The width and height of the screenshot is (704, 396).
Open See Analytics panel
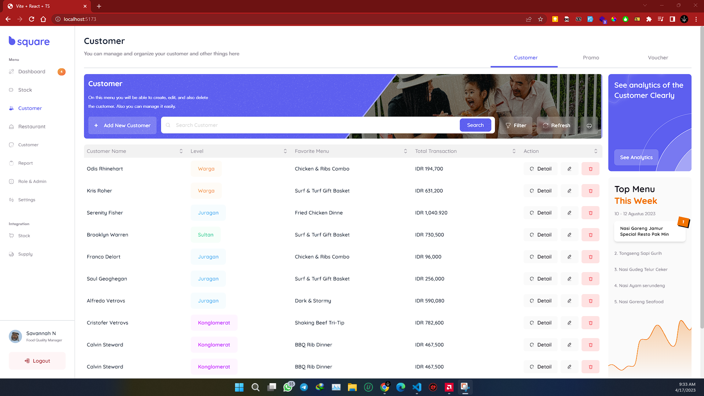(636, 157)
